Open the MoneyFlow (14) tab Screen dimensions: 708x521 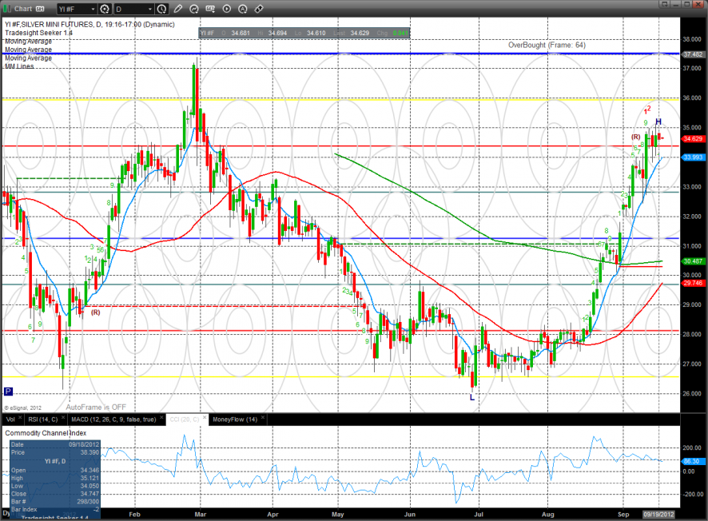tap(234, 419)
